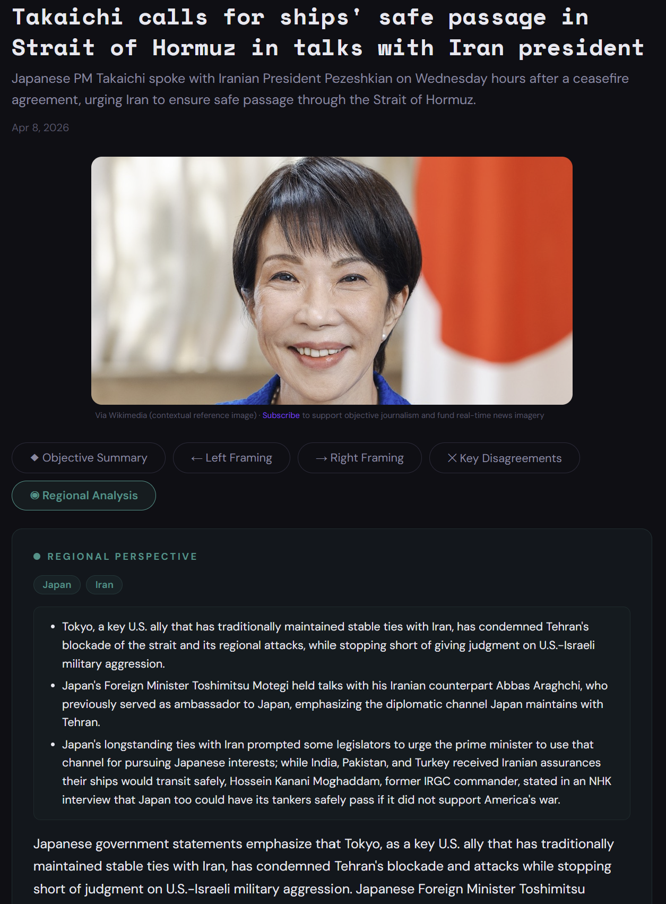The width and height of the screenshot is (666, 904).
Task: Click the left arrow icon on Left Framing
Action: point(196,458)
